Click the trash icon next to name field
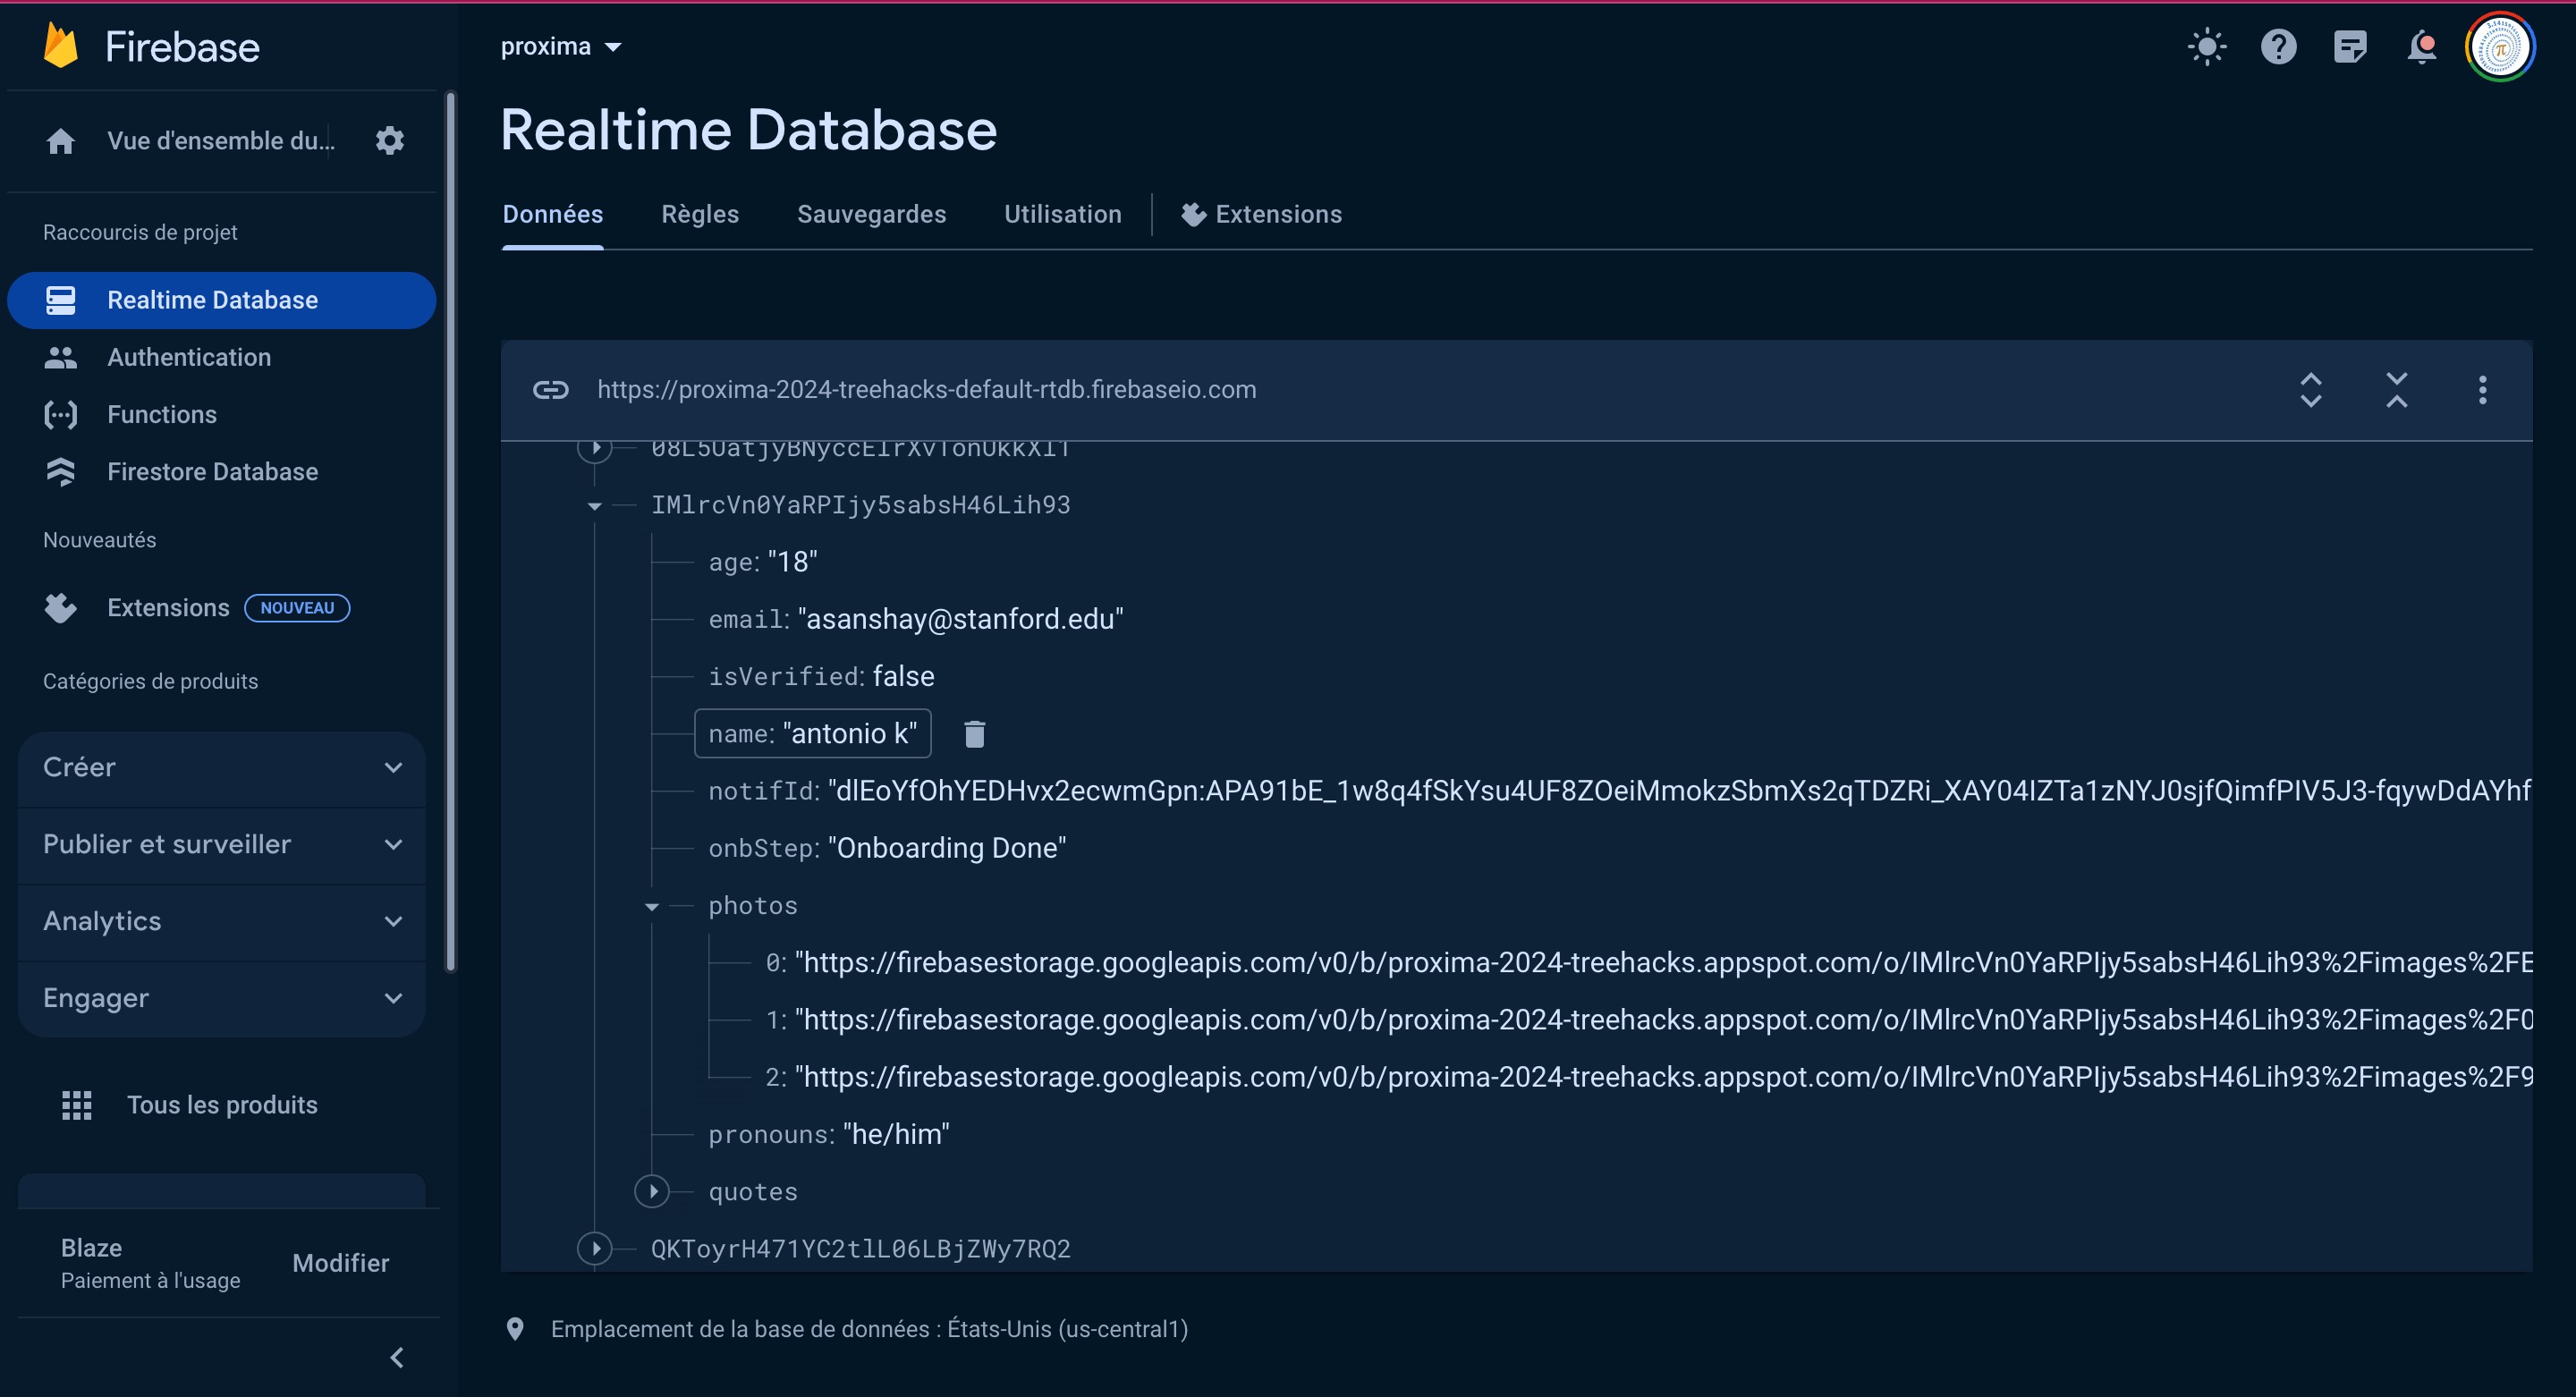Image resolution: width=2576 pixels, height=1397 pixels. click(974, 734)
